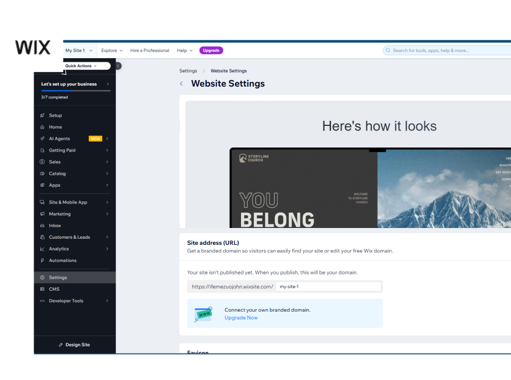The image size is (511, 380).
Task: Open the My Site 1 dropdown
Action: point(79,50)
